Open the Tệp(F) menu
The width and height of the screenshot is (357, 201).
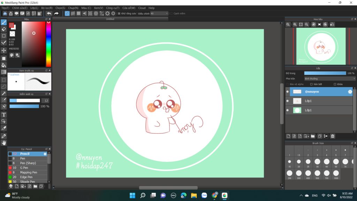(x=5, y=8)
